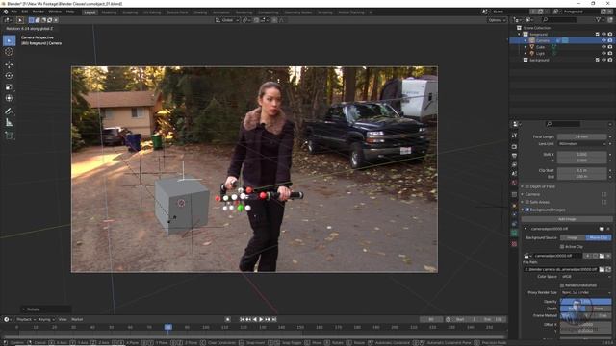The width and height of the screenshot is (616, 346).
Task: Open the Lens Unit dropdown
Action: pos(581,144)
